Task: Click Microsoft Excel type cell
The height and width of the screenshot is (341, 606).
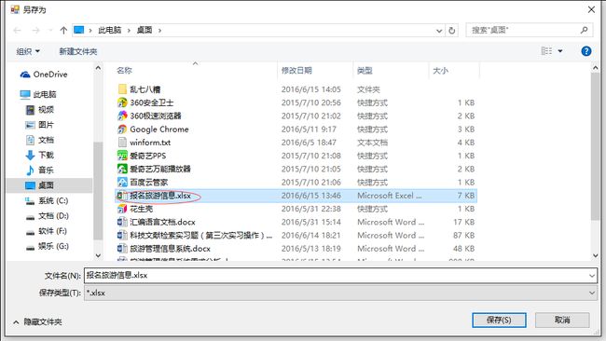Action: click(x=389, y=196)
